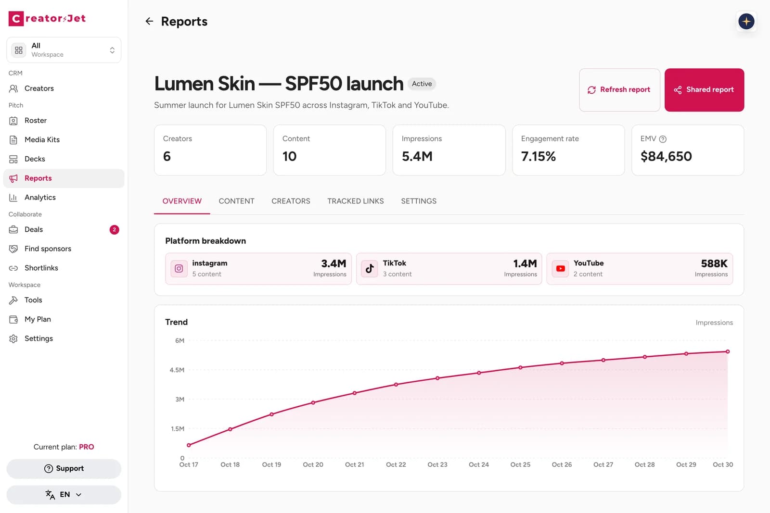Click the Oct 30 data point on the trend chart

(728, 351)
